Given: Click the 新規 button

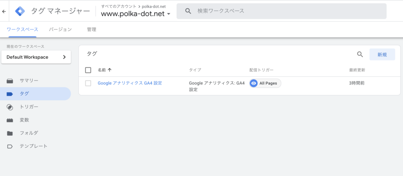Looking at the screenshot, I should (x=382, y=54).
